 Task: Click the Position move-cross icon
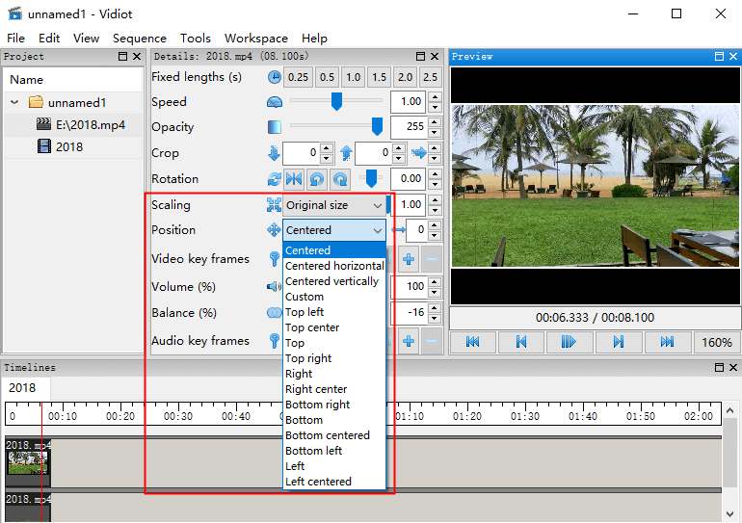[x=274, y=230]
